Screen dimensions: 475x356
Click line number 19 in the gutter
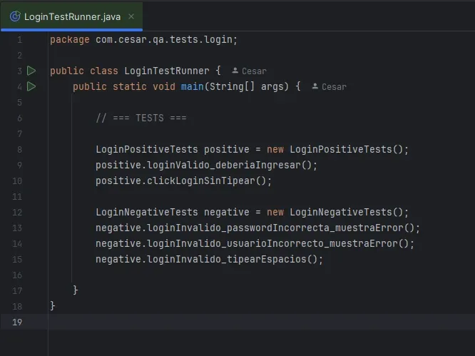(x=17, y=322)
